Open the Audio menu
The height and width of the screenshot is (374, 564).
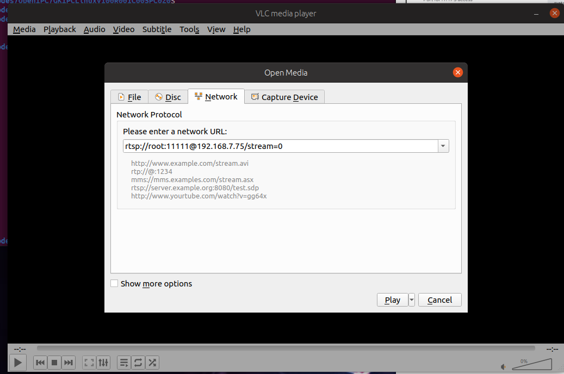click(94, 29)
